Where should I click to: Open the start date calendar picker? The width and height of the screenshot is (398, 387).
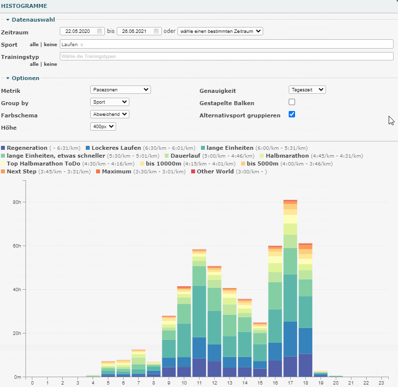100,31
